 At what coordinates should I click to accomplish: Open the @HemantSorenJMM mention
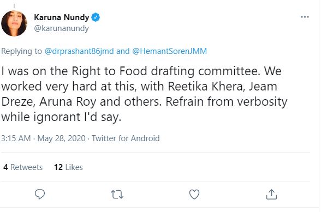coord(169,51)
